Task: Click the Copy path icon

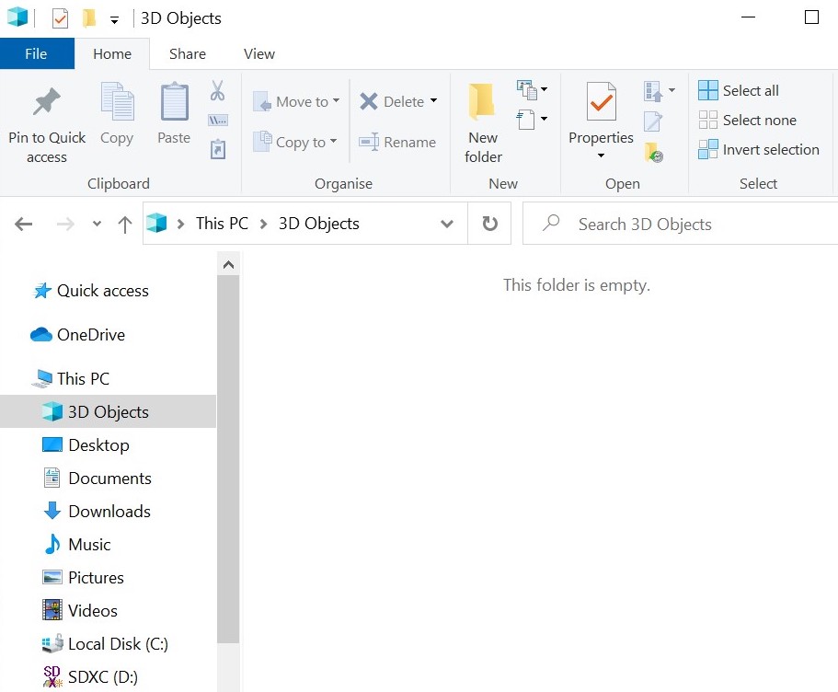Action: pyautogui.click(x=217, y=121)
